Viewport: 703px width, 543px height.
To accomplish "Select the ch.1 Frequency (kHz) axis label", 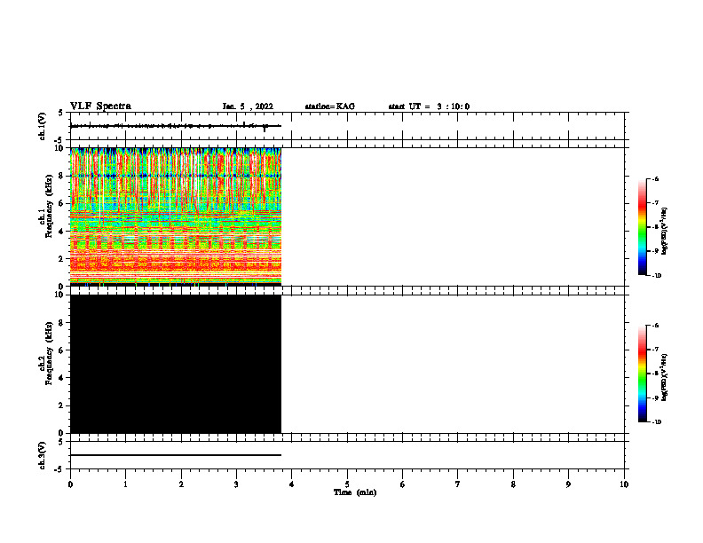I will tap(46, 206).
